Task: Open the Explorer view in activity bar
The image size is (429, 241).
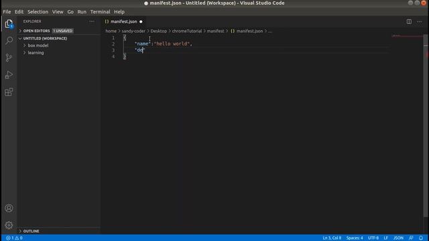Action: [9, 23]
